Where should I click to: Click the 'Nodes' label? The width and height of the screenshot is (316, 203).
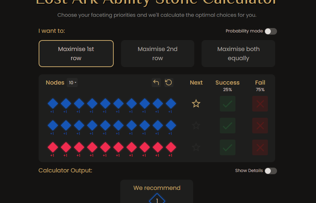click(x=55, y=82)
